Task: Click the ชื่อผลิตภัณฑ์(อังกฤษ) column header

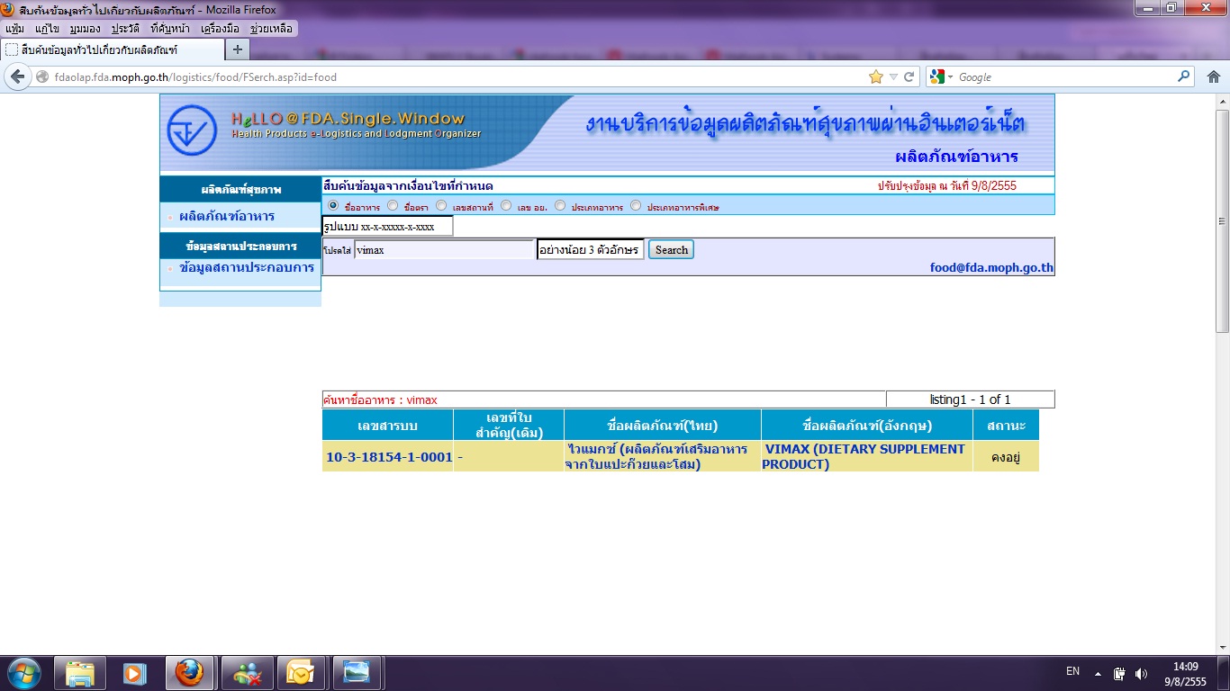Action: (x=867, y=425)
